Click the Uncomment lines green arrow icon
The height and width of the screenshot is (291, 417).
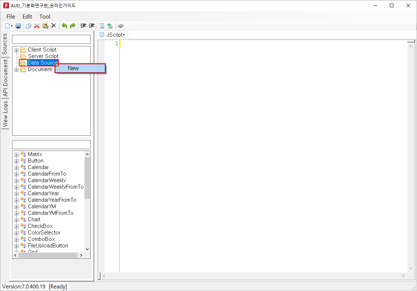click(x=110, y=26)
